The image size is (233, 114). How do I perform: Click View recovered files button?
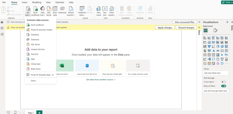pos(185,22)
